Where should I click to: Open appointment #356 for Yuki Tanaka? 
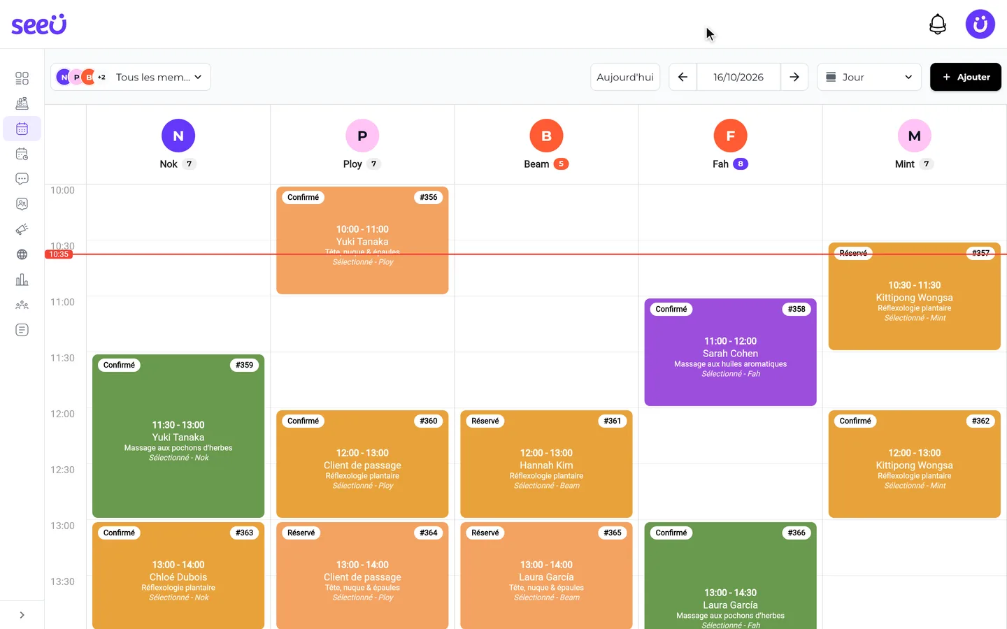coord(362,240)
